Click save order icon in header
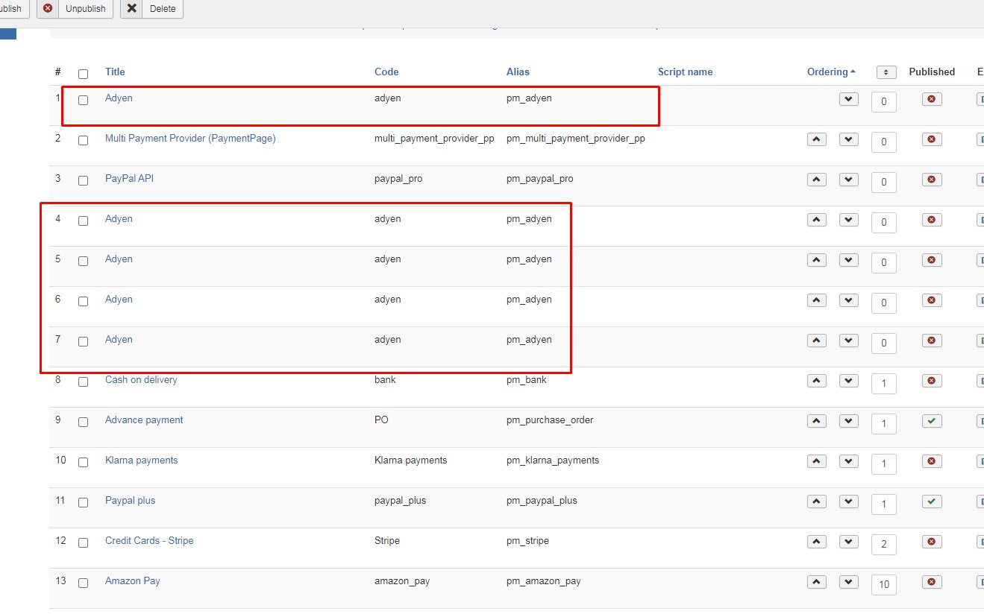Screen dimensions: 984x614 [886, 72]
